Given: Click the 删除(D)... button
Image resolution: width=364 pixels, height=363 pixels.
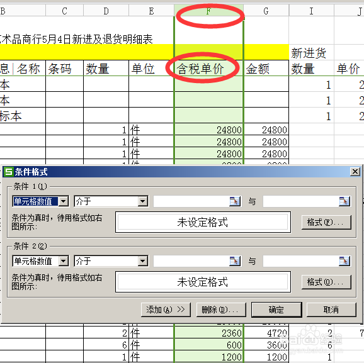Looking at the screenshot, I should 221,310.
